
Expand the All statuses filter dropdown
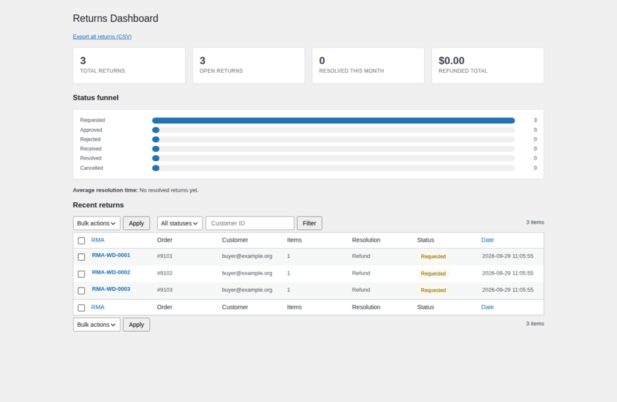pos(180,223)
